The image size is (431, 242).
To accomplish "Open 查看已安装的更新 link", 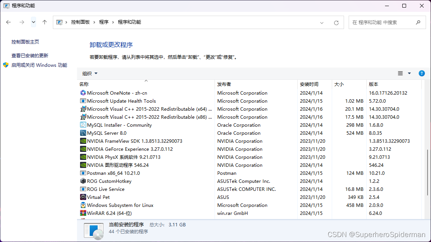I will point(29,56).
